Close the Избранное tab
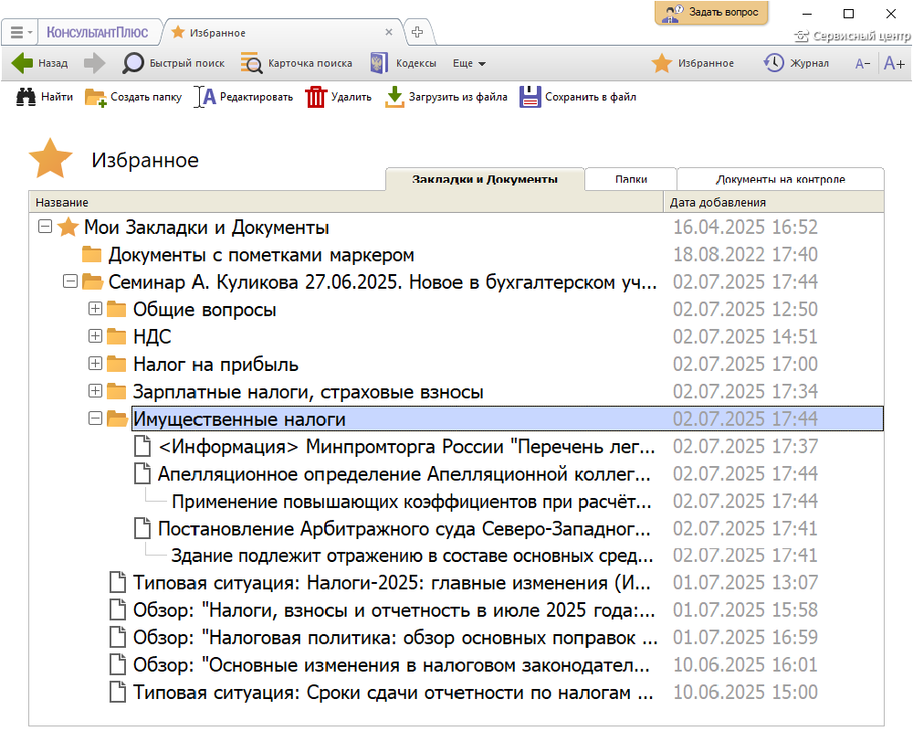The height and width of the screenshot is (731, 913). pyautogui.click(x=389, y=33)
